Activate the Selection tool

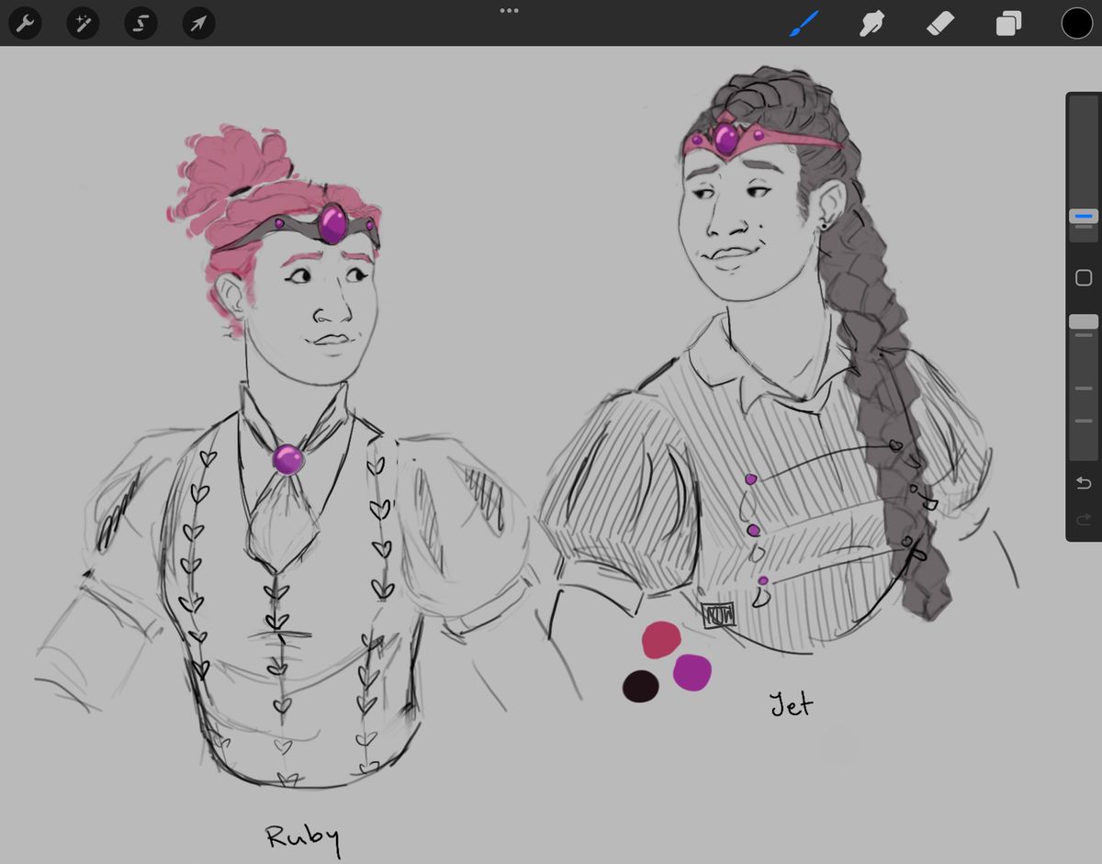141,23
